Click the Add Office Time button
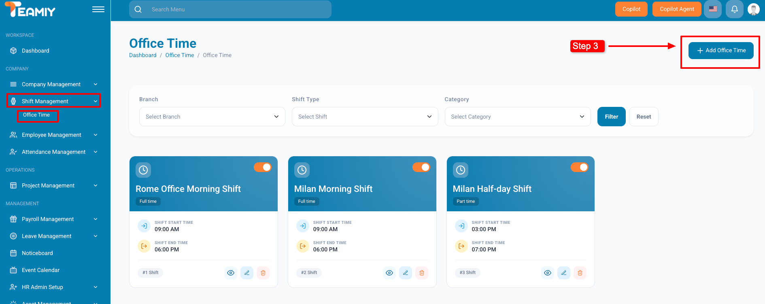 point(721,51)
